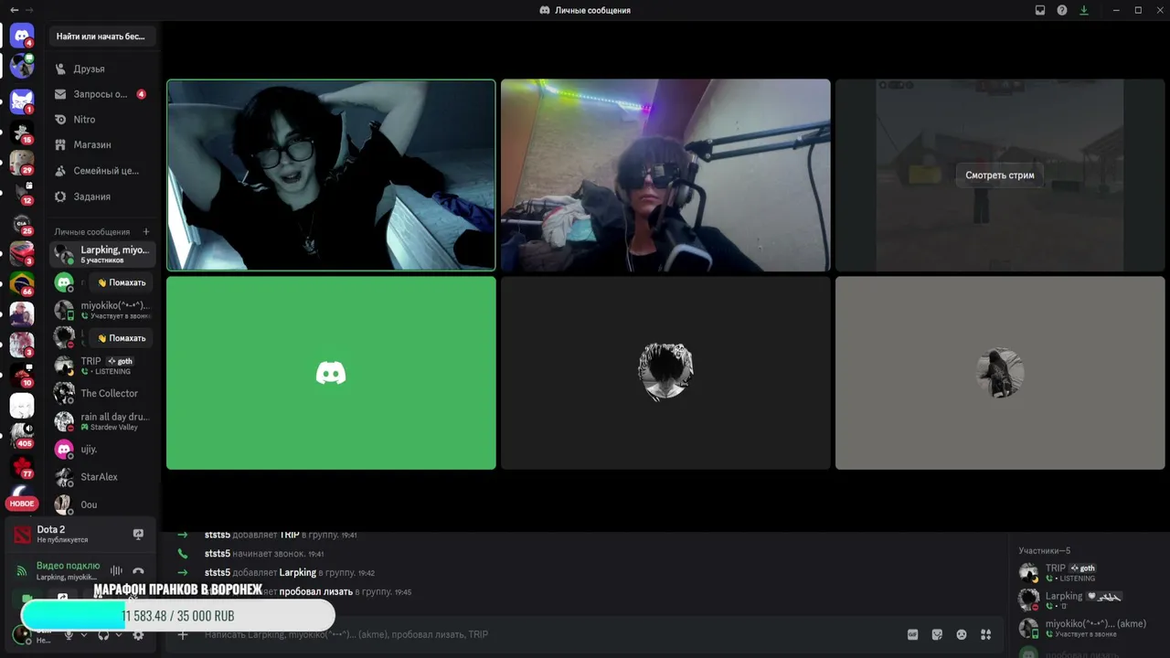Select the grey tile with dark figure avatar
The image size is (1170, 658).
pos(1000,373)
